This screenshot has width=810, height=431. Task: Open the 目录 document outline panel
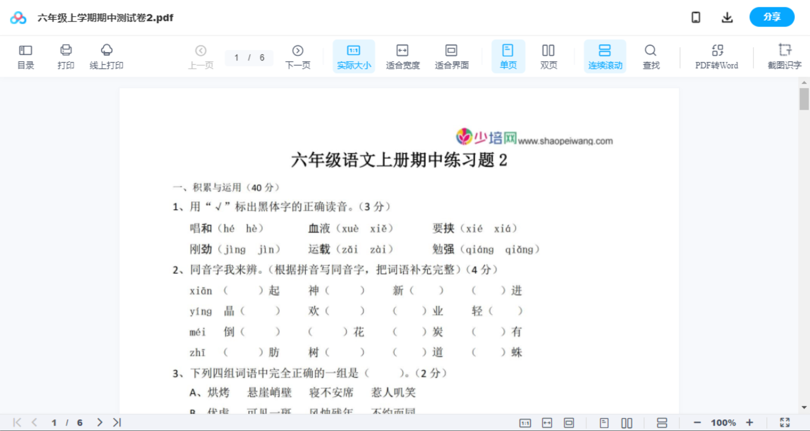[25, 56]
